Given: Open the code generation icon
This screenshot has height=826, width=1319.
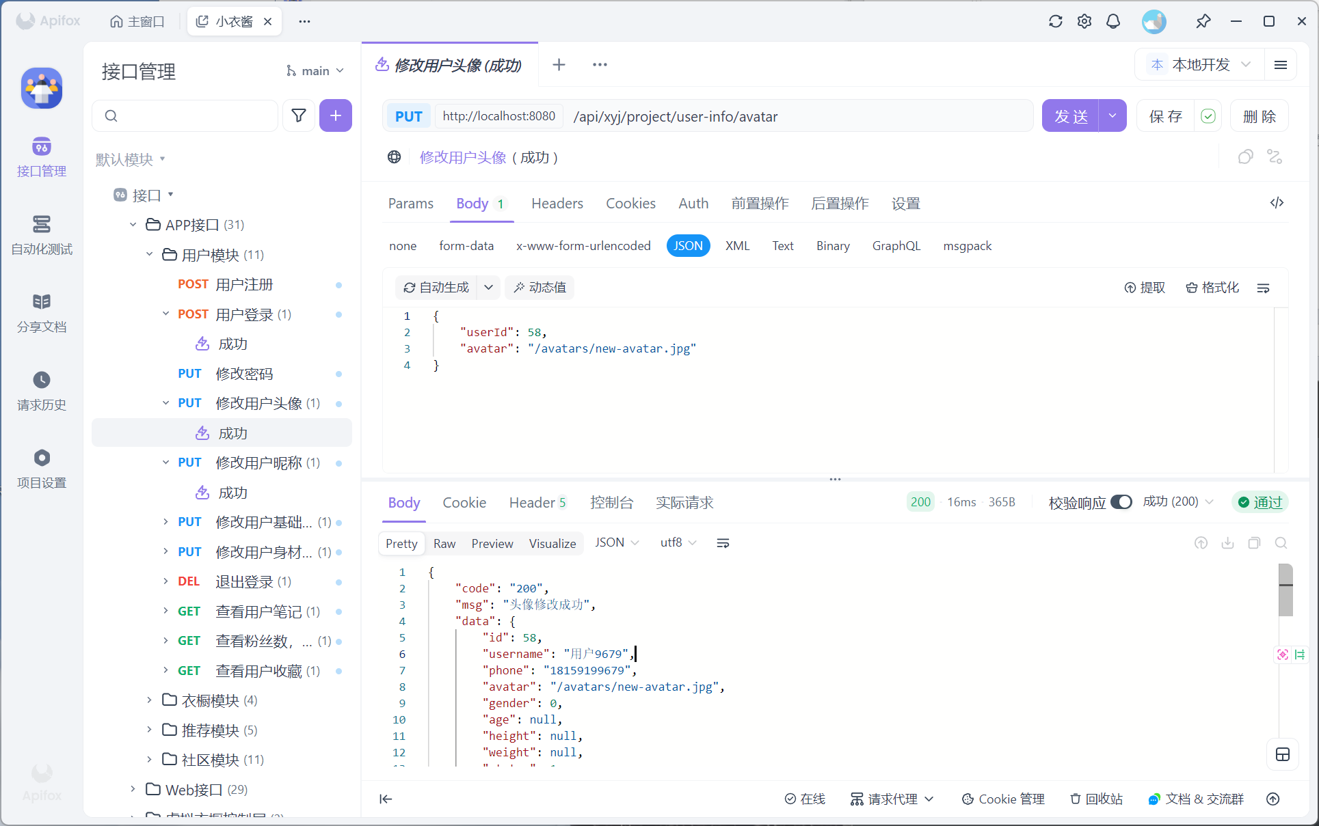Looking at the screenshot, I should pos(1277,203).
